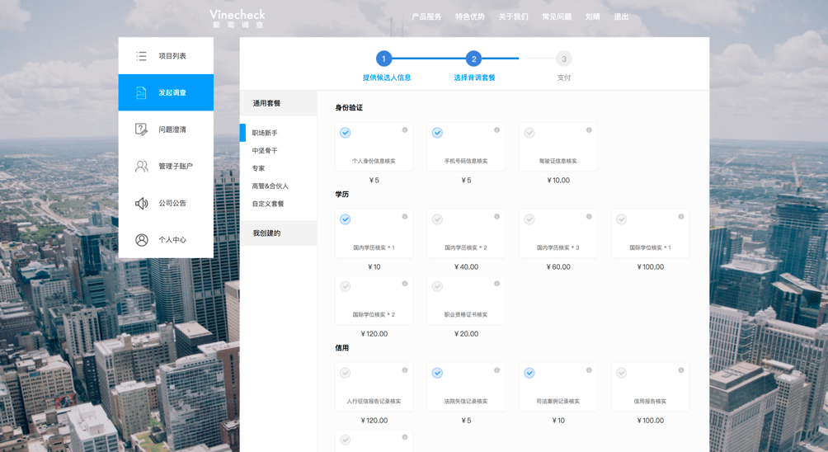The image size is (828, 452).
Task: Click info icon on 个人身份信息核实 card
Action: (405, 130)
